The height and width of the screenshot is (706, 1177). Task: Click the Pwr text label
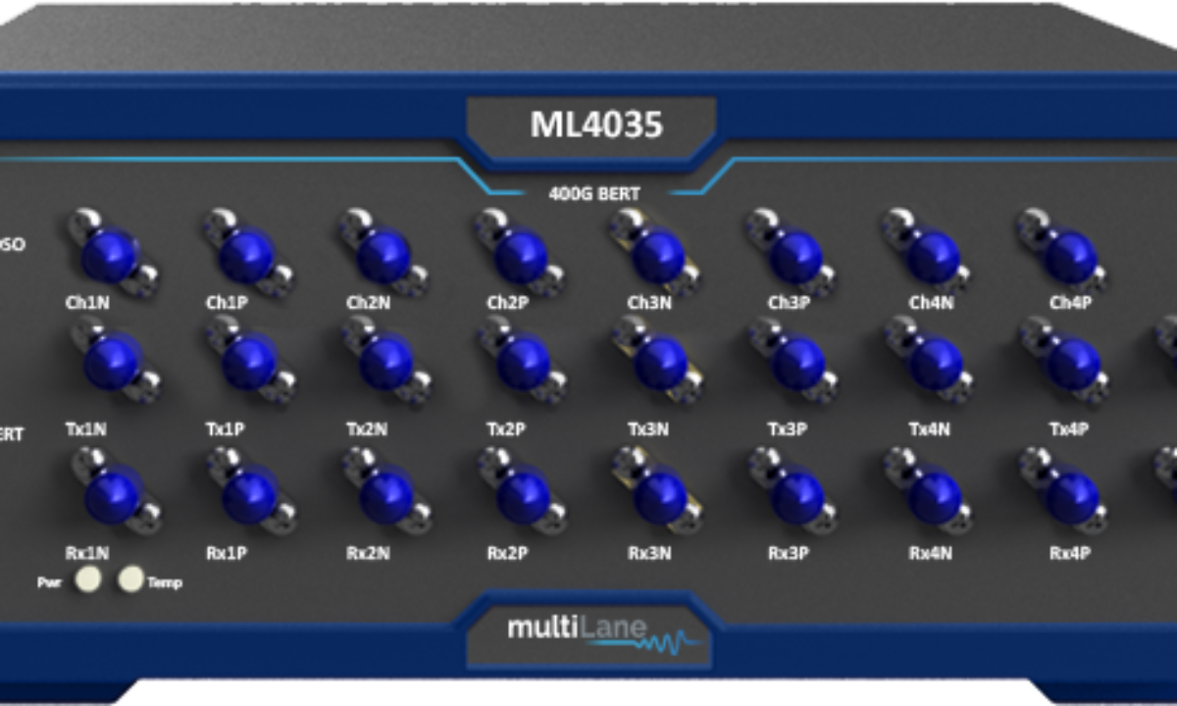50,581
